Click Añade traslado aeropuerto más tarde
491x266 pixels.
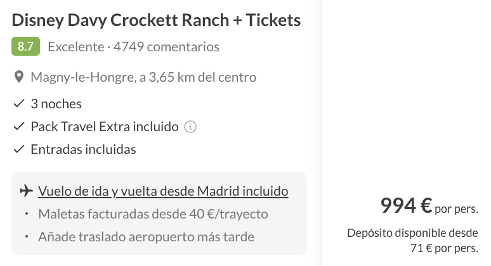(x=146, y=237)
